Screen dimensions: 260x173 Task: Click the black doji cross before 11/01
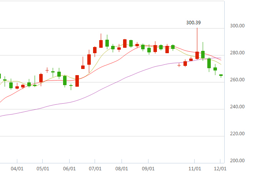[179, 65]
